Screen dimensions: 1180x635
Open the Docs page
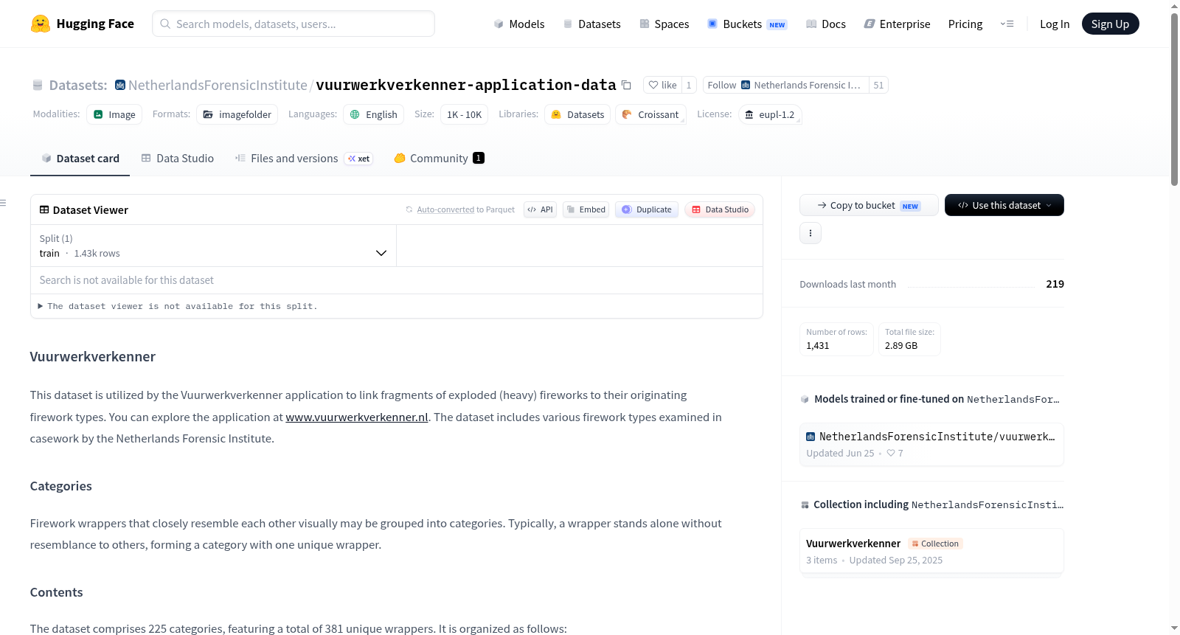pos(825,24)
